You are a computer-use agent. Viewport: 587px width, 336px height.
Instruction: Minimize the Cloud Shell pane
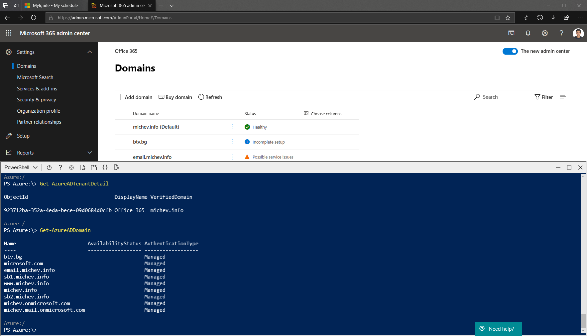tap(558, 168)
